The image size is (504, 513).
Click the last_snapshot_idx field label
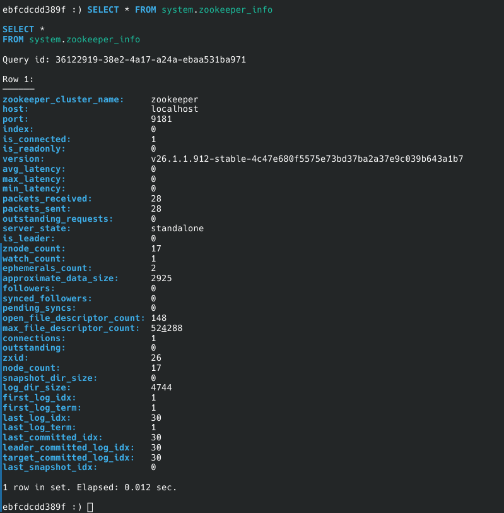pyautogui.click(x=50, y=467)
